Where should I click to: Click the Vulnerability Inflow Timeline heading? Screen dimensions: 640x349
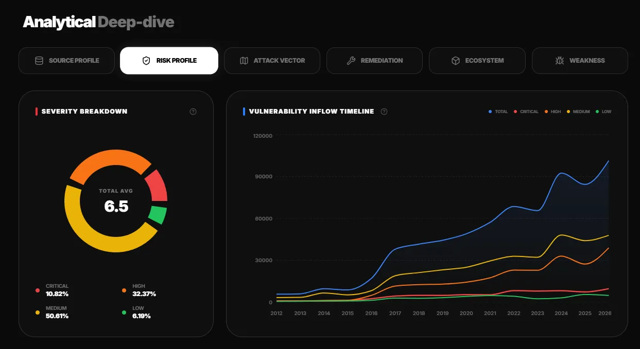click(x=312, y=112)
